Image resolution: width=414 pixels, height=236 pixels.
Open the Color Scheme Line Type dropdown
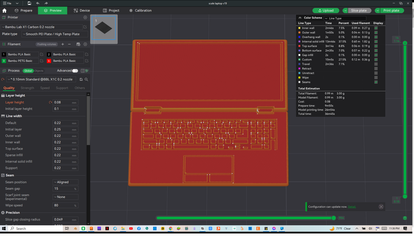pos(345,18)
